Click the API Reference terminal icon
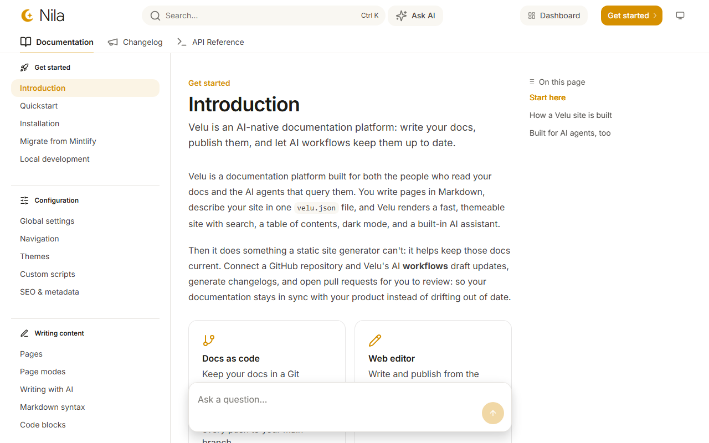Image resolution: width=709 pixels, height=443 pixels. [182, 42]
